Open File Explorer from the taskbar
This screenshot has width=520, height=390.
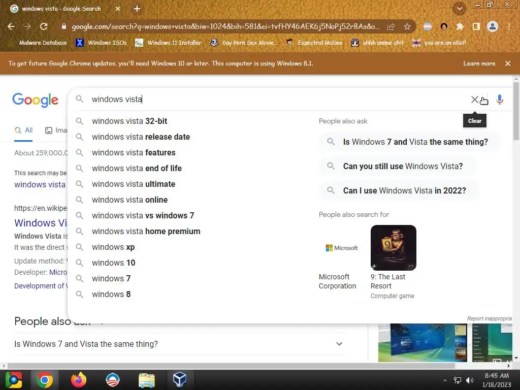[147, 380]
